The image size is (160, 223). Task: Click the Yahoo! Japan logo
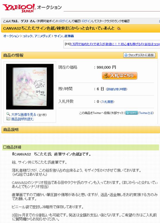(x=19, y=8)
